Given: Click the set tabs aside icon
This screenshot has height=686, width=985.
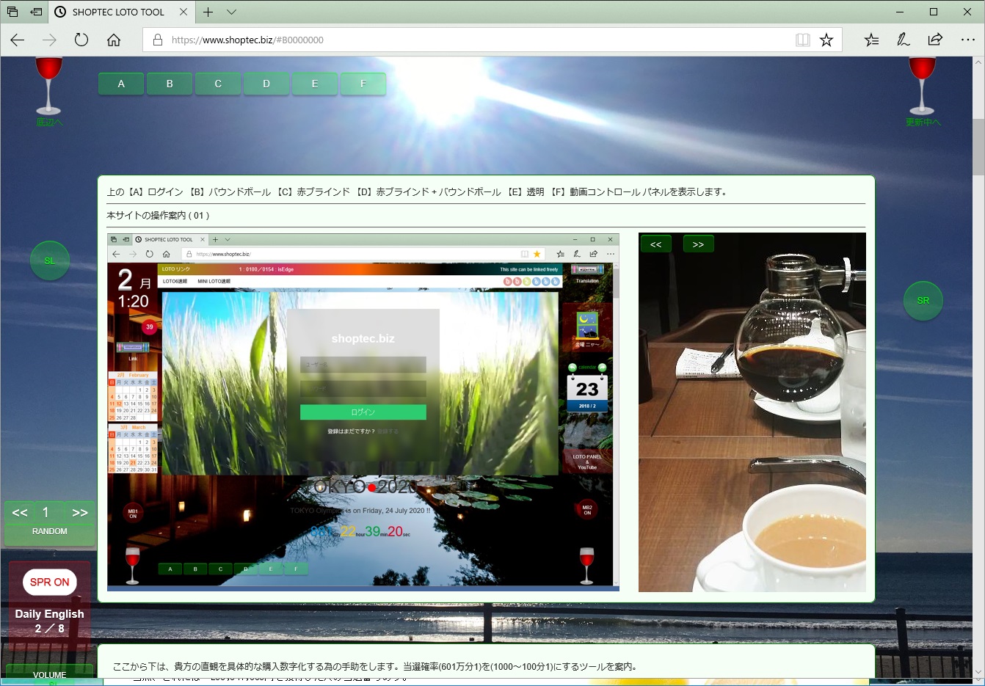Looking at the screenshot, I should (x=36, y=12).
